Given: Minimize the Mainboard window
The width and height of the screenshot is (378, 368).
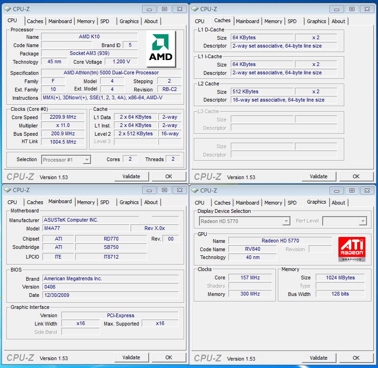Looking at the screenshot, I should coord(149,190).
